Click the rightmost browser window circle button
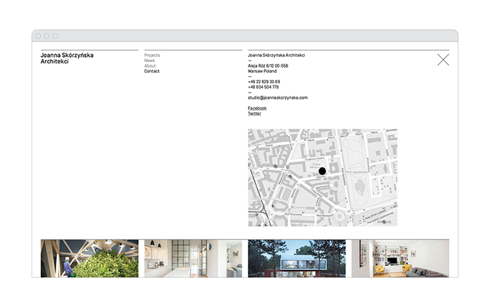Image resolution: width=490 pixels, height=307 pixels. [56, 36]
